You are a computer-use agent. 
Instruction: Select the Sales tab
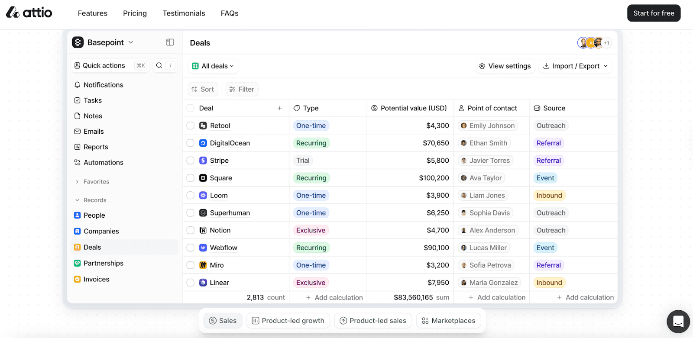[223, 321]
